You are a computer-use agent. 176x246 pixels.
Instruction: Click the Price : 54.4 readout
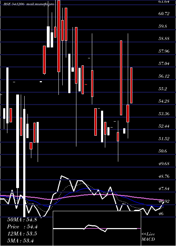tap(23, 227)
